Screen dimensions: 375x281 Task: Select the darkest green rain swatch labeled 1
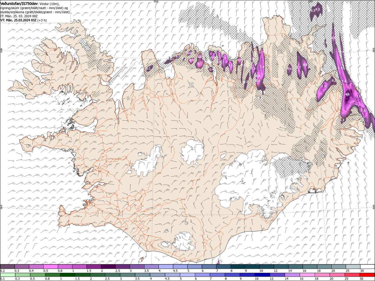pyautogui.click(x=68, y=275)
